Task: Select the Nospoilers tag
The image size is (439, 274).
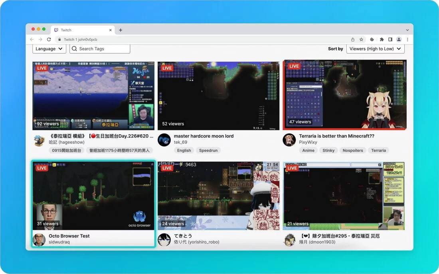Action: (x=353, y=150)
